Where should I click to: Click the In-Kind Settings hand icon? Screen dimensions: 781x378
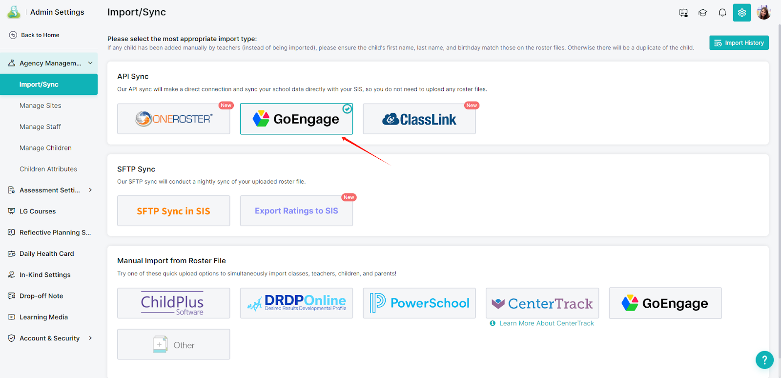pos(11,274)
